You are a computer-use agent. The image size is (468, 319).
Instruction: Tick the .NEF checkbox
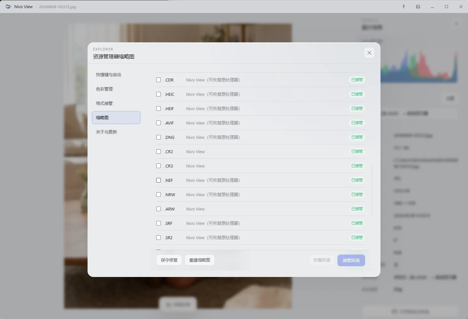[x=158, y=180]
